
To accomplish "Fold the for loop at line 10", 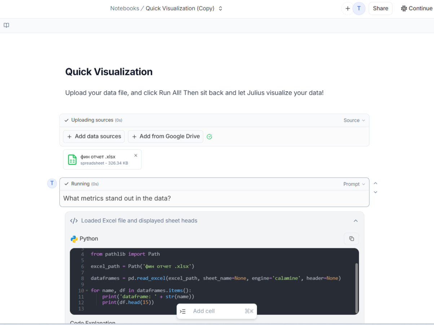I will (x=87, y=291).
